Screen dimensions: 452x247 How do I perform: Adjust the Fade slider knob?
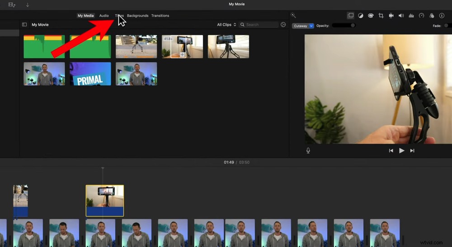pos(446,26)
